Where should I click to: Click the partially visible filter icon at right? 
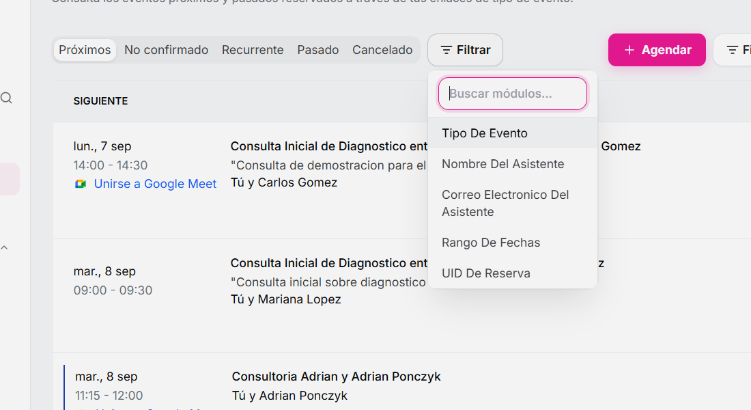pos(733,50)
